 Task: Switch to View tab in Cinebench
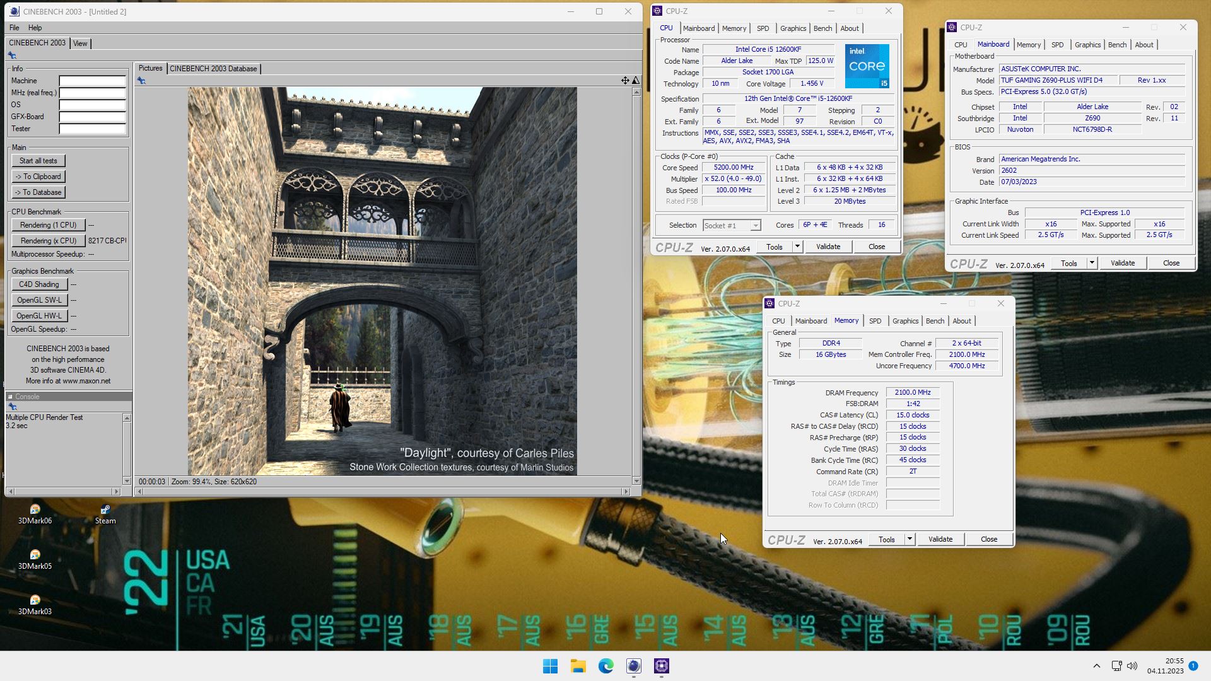tap(80, 44)
